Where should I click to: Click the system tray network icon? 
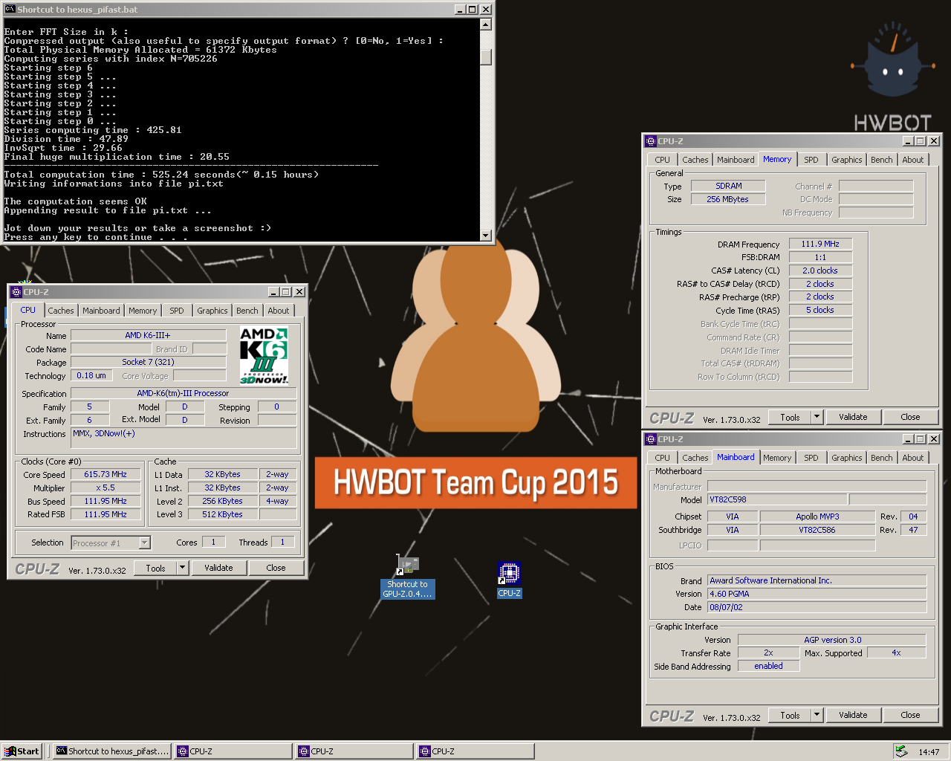(x=900, y=751)
